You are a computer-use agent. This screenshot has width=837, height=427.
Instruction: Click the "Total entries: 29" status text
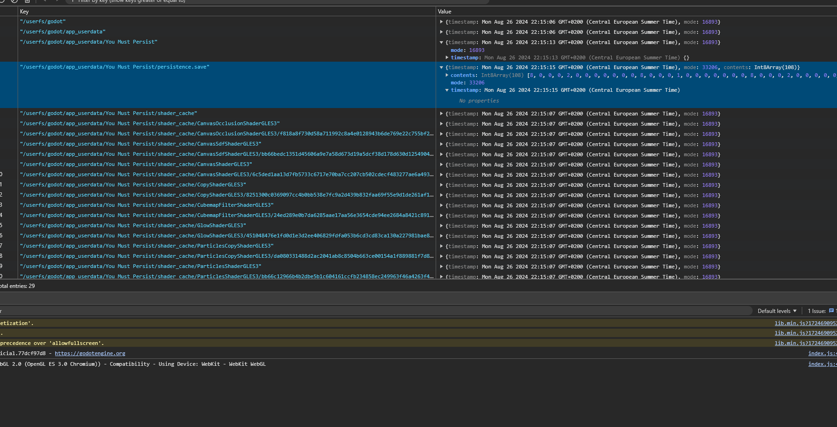click(x=18, y=286)
